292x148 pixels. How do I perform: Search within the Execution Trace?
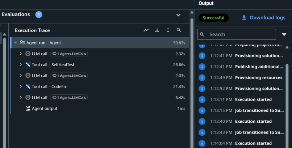point(179,30)
